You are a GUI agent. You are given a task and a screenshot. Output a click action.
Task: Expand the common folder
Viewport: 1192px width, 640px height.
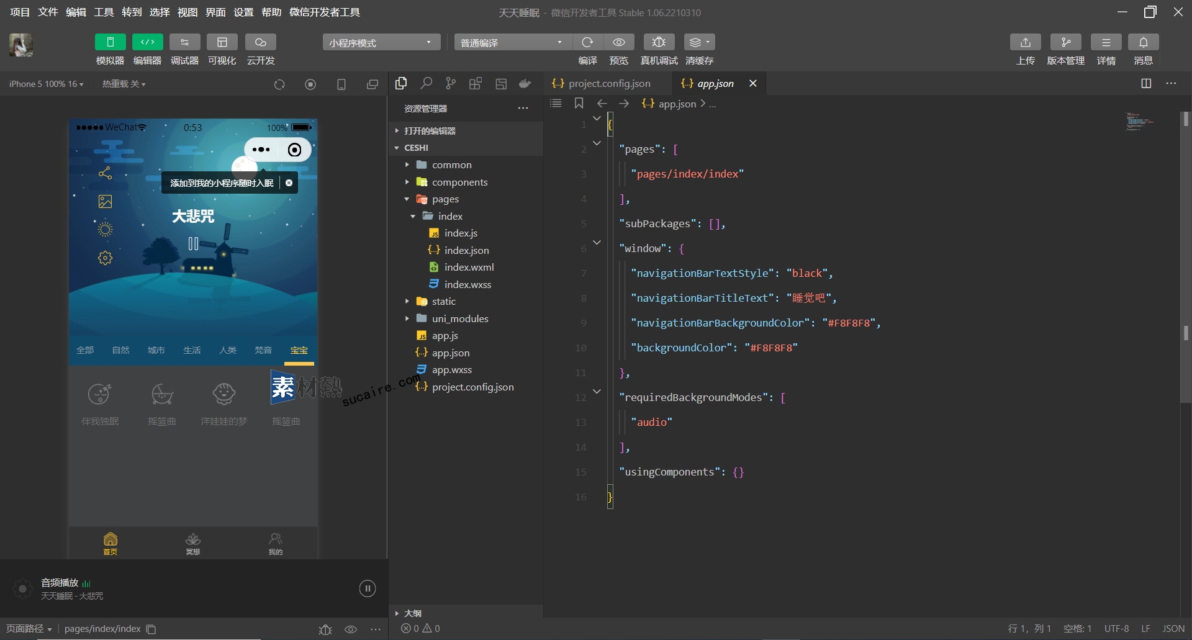(x=466, y=165)
